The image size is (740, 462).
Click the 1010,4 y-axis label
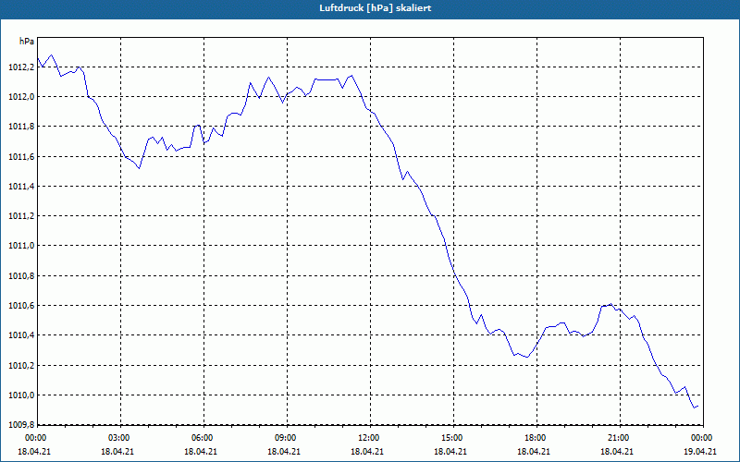coord(21,335)
